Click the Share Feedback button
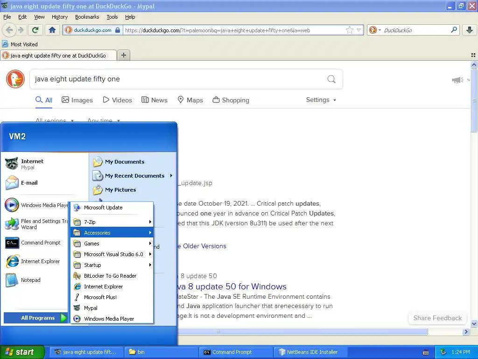 437,318
